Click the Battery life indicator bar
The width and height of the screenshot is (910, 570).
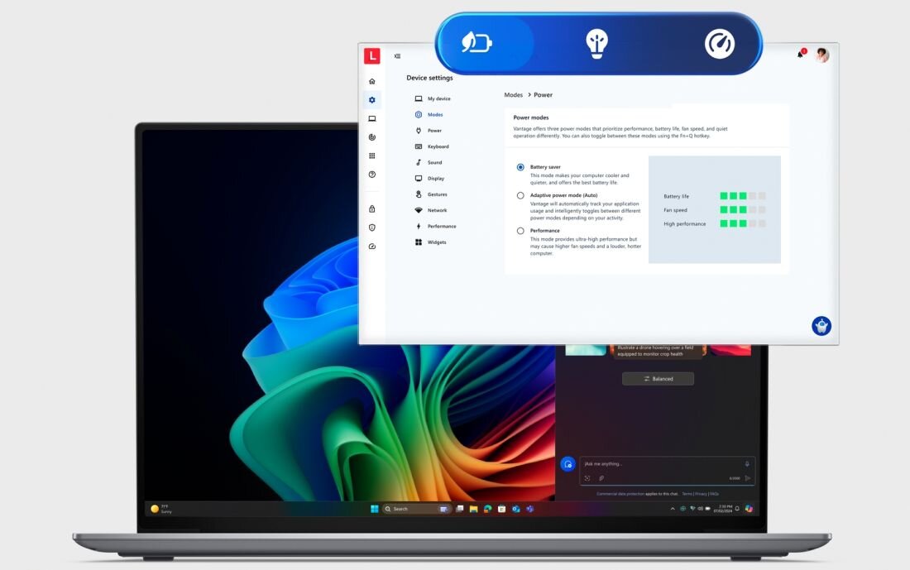(732, 196)
